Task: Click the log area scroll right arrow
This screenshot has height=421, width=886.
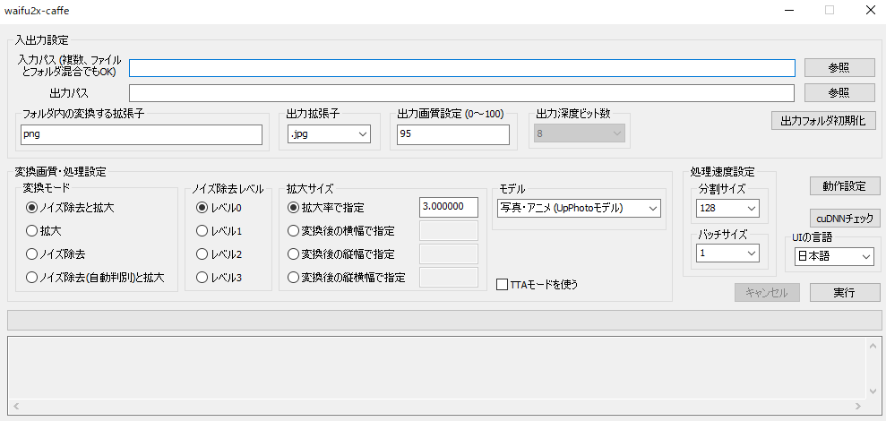Action: 858,406
